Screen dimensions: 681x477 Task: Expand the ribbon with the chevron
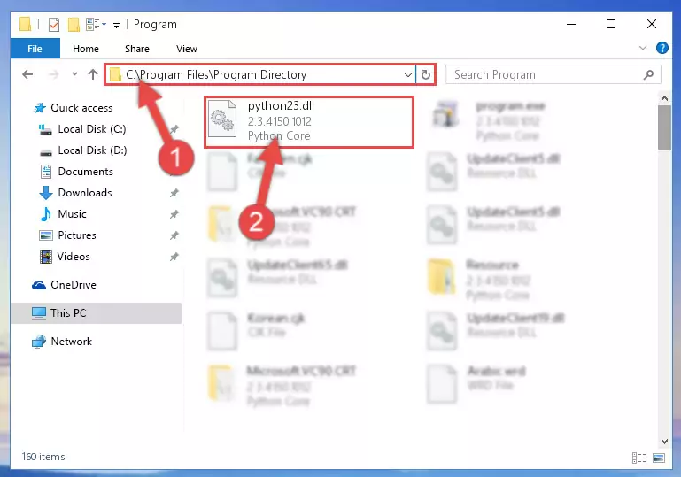point(643,48)
